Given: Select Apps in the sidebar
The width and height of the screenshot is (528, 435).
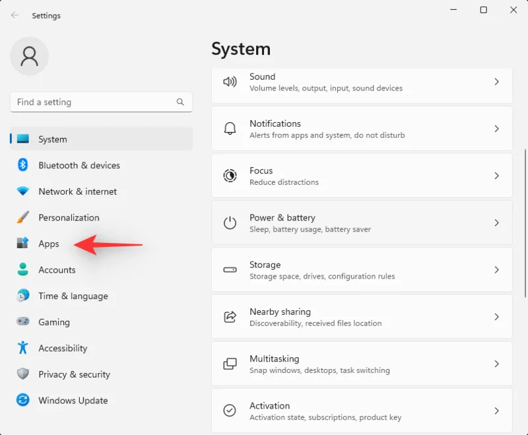Looking at the screenshot, I should point(47,244).
